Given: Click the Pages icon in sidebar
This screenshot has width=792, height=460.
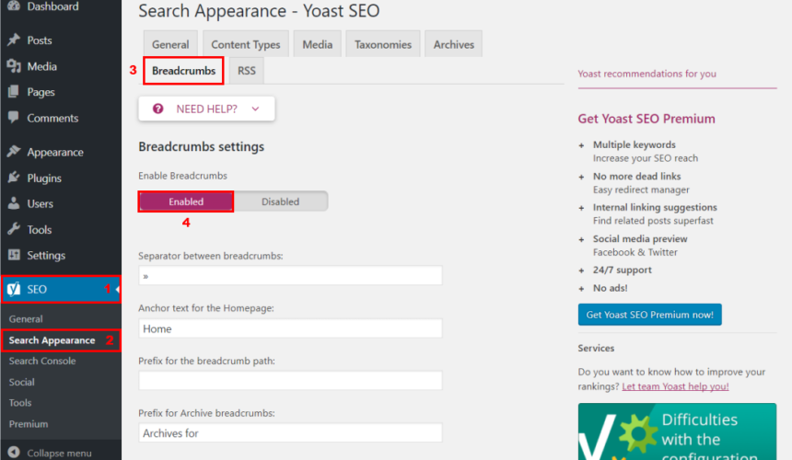Looking at the screenshot, I should tap(14, 92).
